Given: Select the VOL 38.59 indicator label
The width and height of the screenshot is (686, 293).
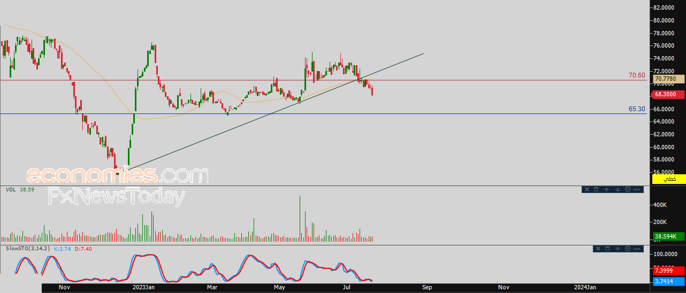Looking at the screenshot, I should pyautogui.click(x=20, y=189).
